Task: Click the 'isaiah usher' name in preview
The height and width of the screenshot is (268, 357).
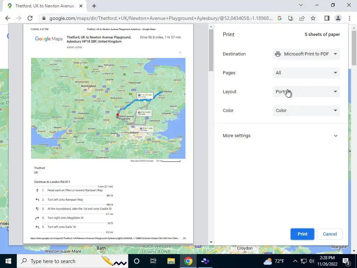Action: coord(74,47)
